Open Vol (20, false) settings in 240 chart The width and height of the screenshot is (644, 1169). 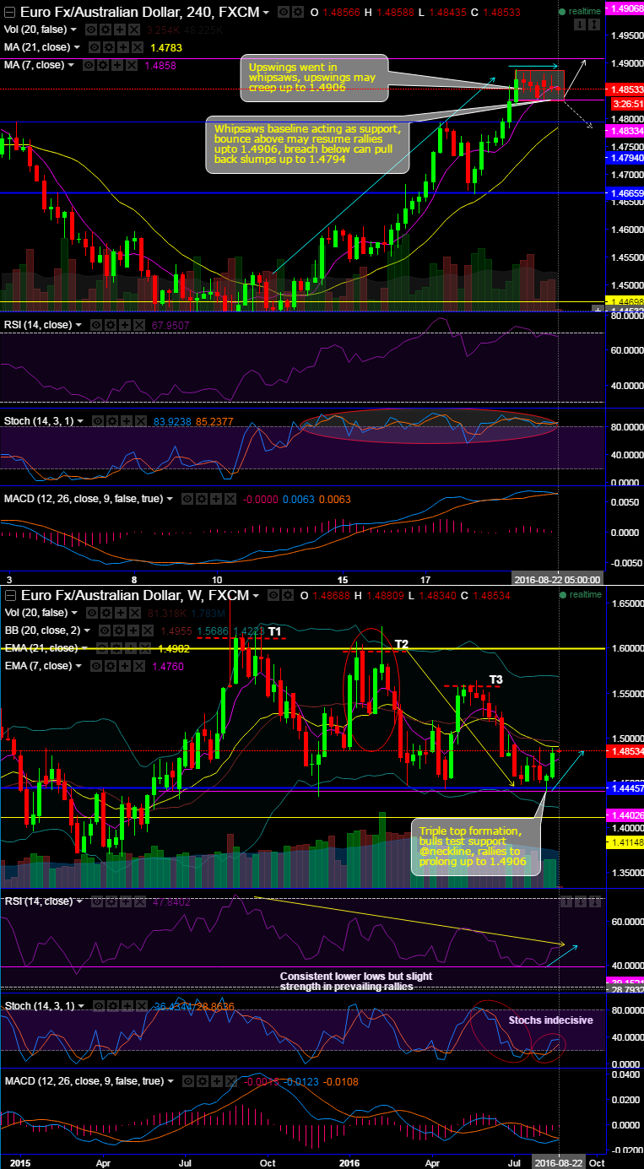(106, 30)
